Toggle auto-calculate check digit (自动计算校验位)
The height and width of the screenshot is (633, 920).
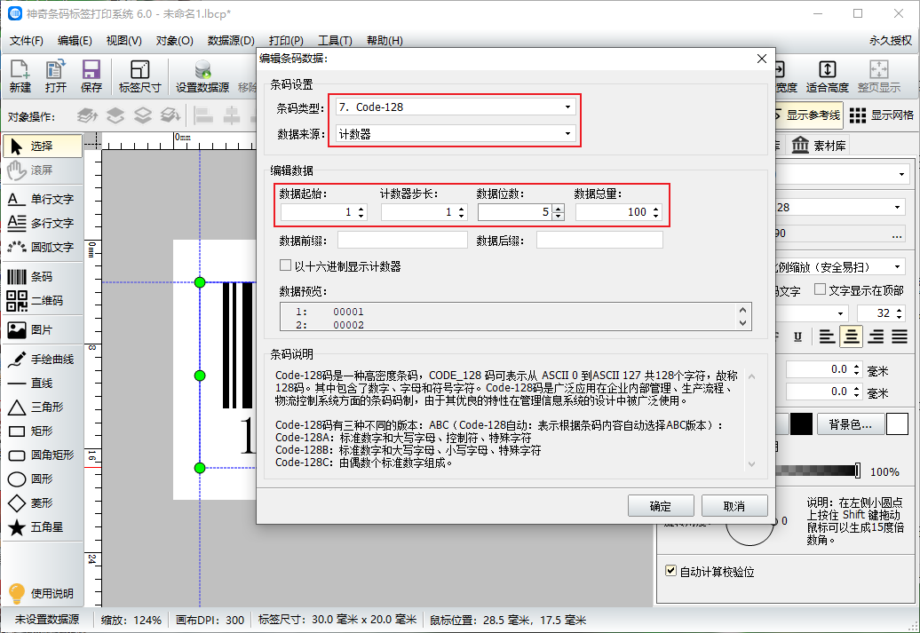pyautogui.click(x=671, y=572)
